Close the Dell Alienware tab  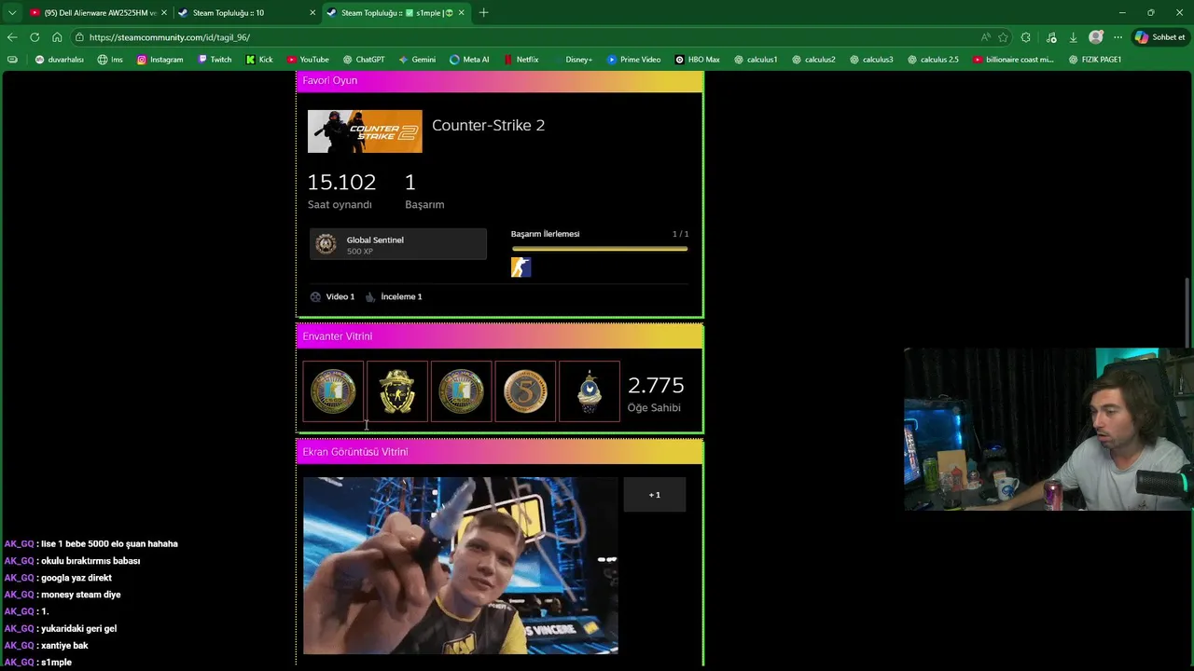coord(164,13)
